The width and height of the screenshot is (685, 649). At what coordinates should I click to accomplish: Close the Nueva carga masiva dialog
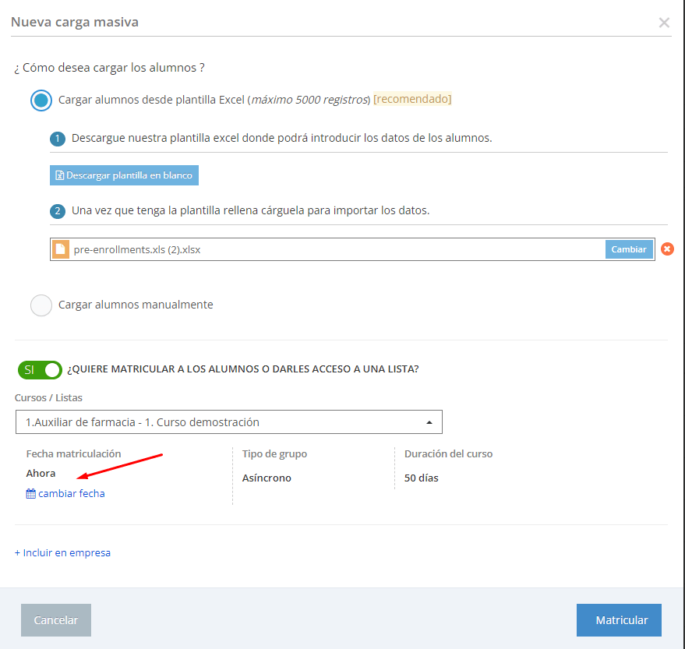pyautogui.click(x=664, y=23)
